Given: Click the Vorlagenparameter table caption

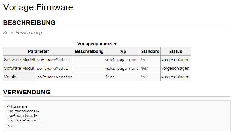Looking at the screenshot, I should (x=97, y=44).
